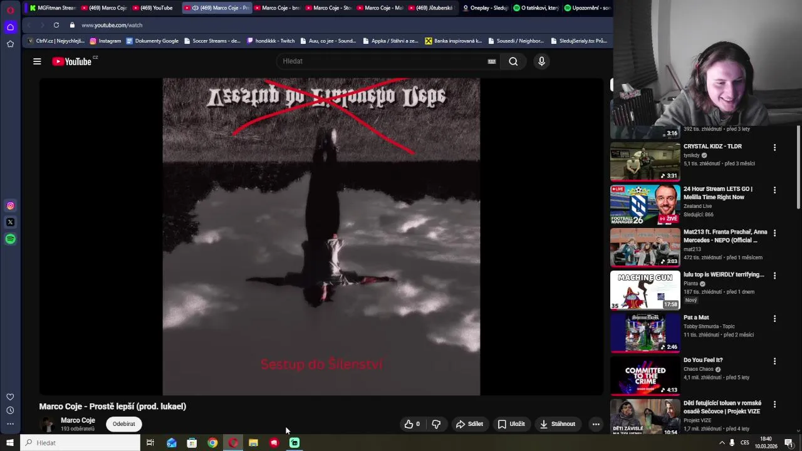Switch to the (469) Jůtuberská tab
The width and height of the screenshot is (802, 451).
coord(432,8)
